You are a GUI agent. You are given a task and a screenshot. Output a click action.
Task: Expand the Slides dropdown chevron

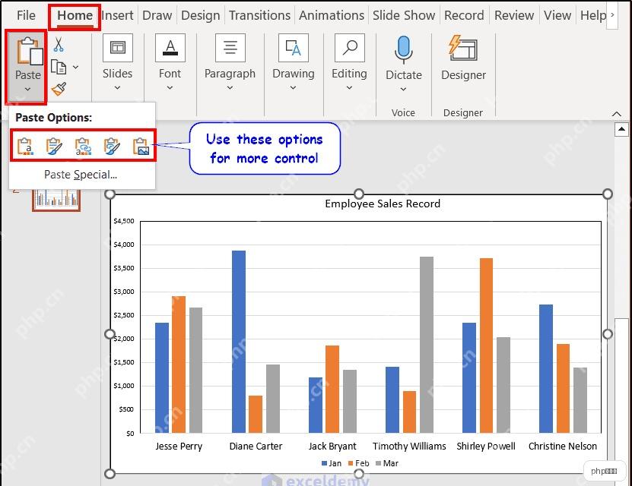point(117,87)
